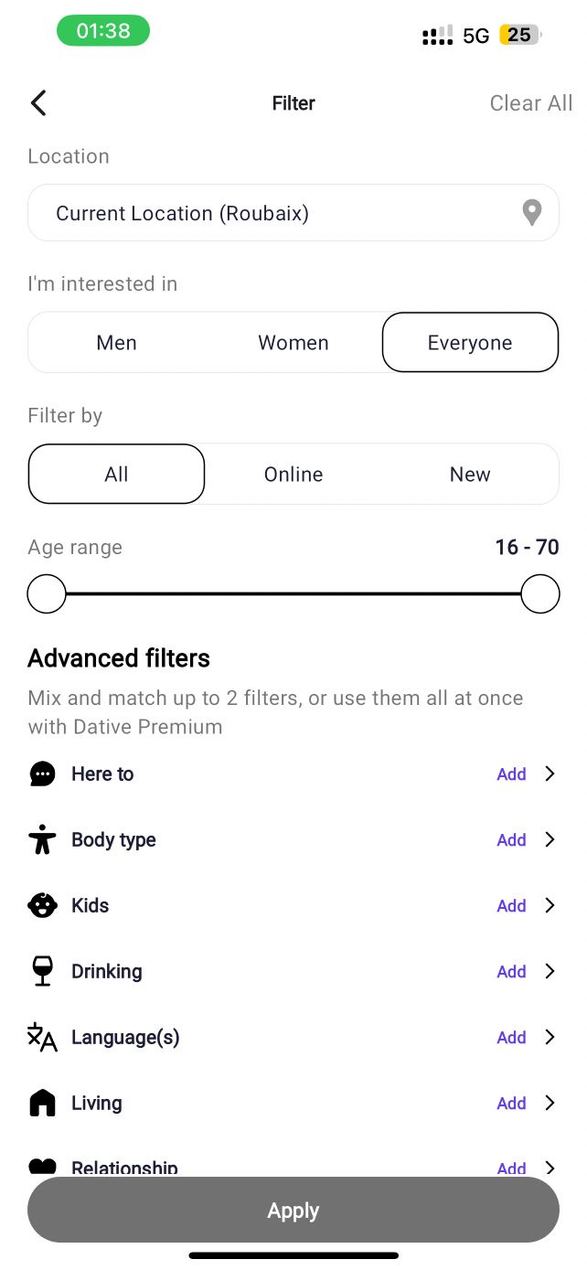Filter by Online users
Screen dimensions: 587x1270
point(293,475)
